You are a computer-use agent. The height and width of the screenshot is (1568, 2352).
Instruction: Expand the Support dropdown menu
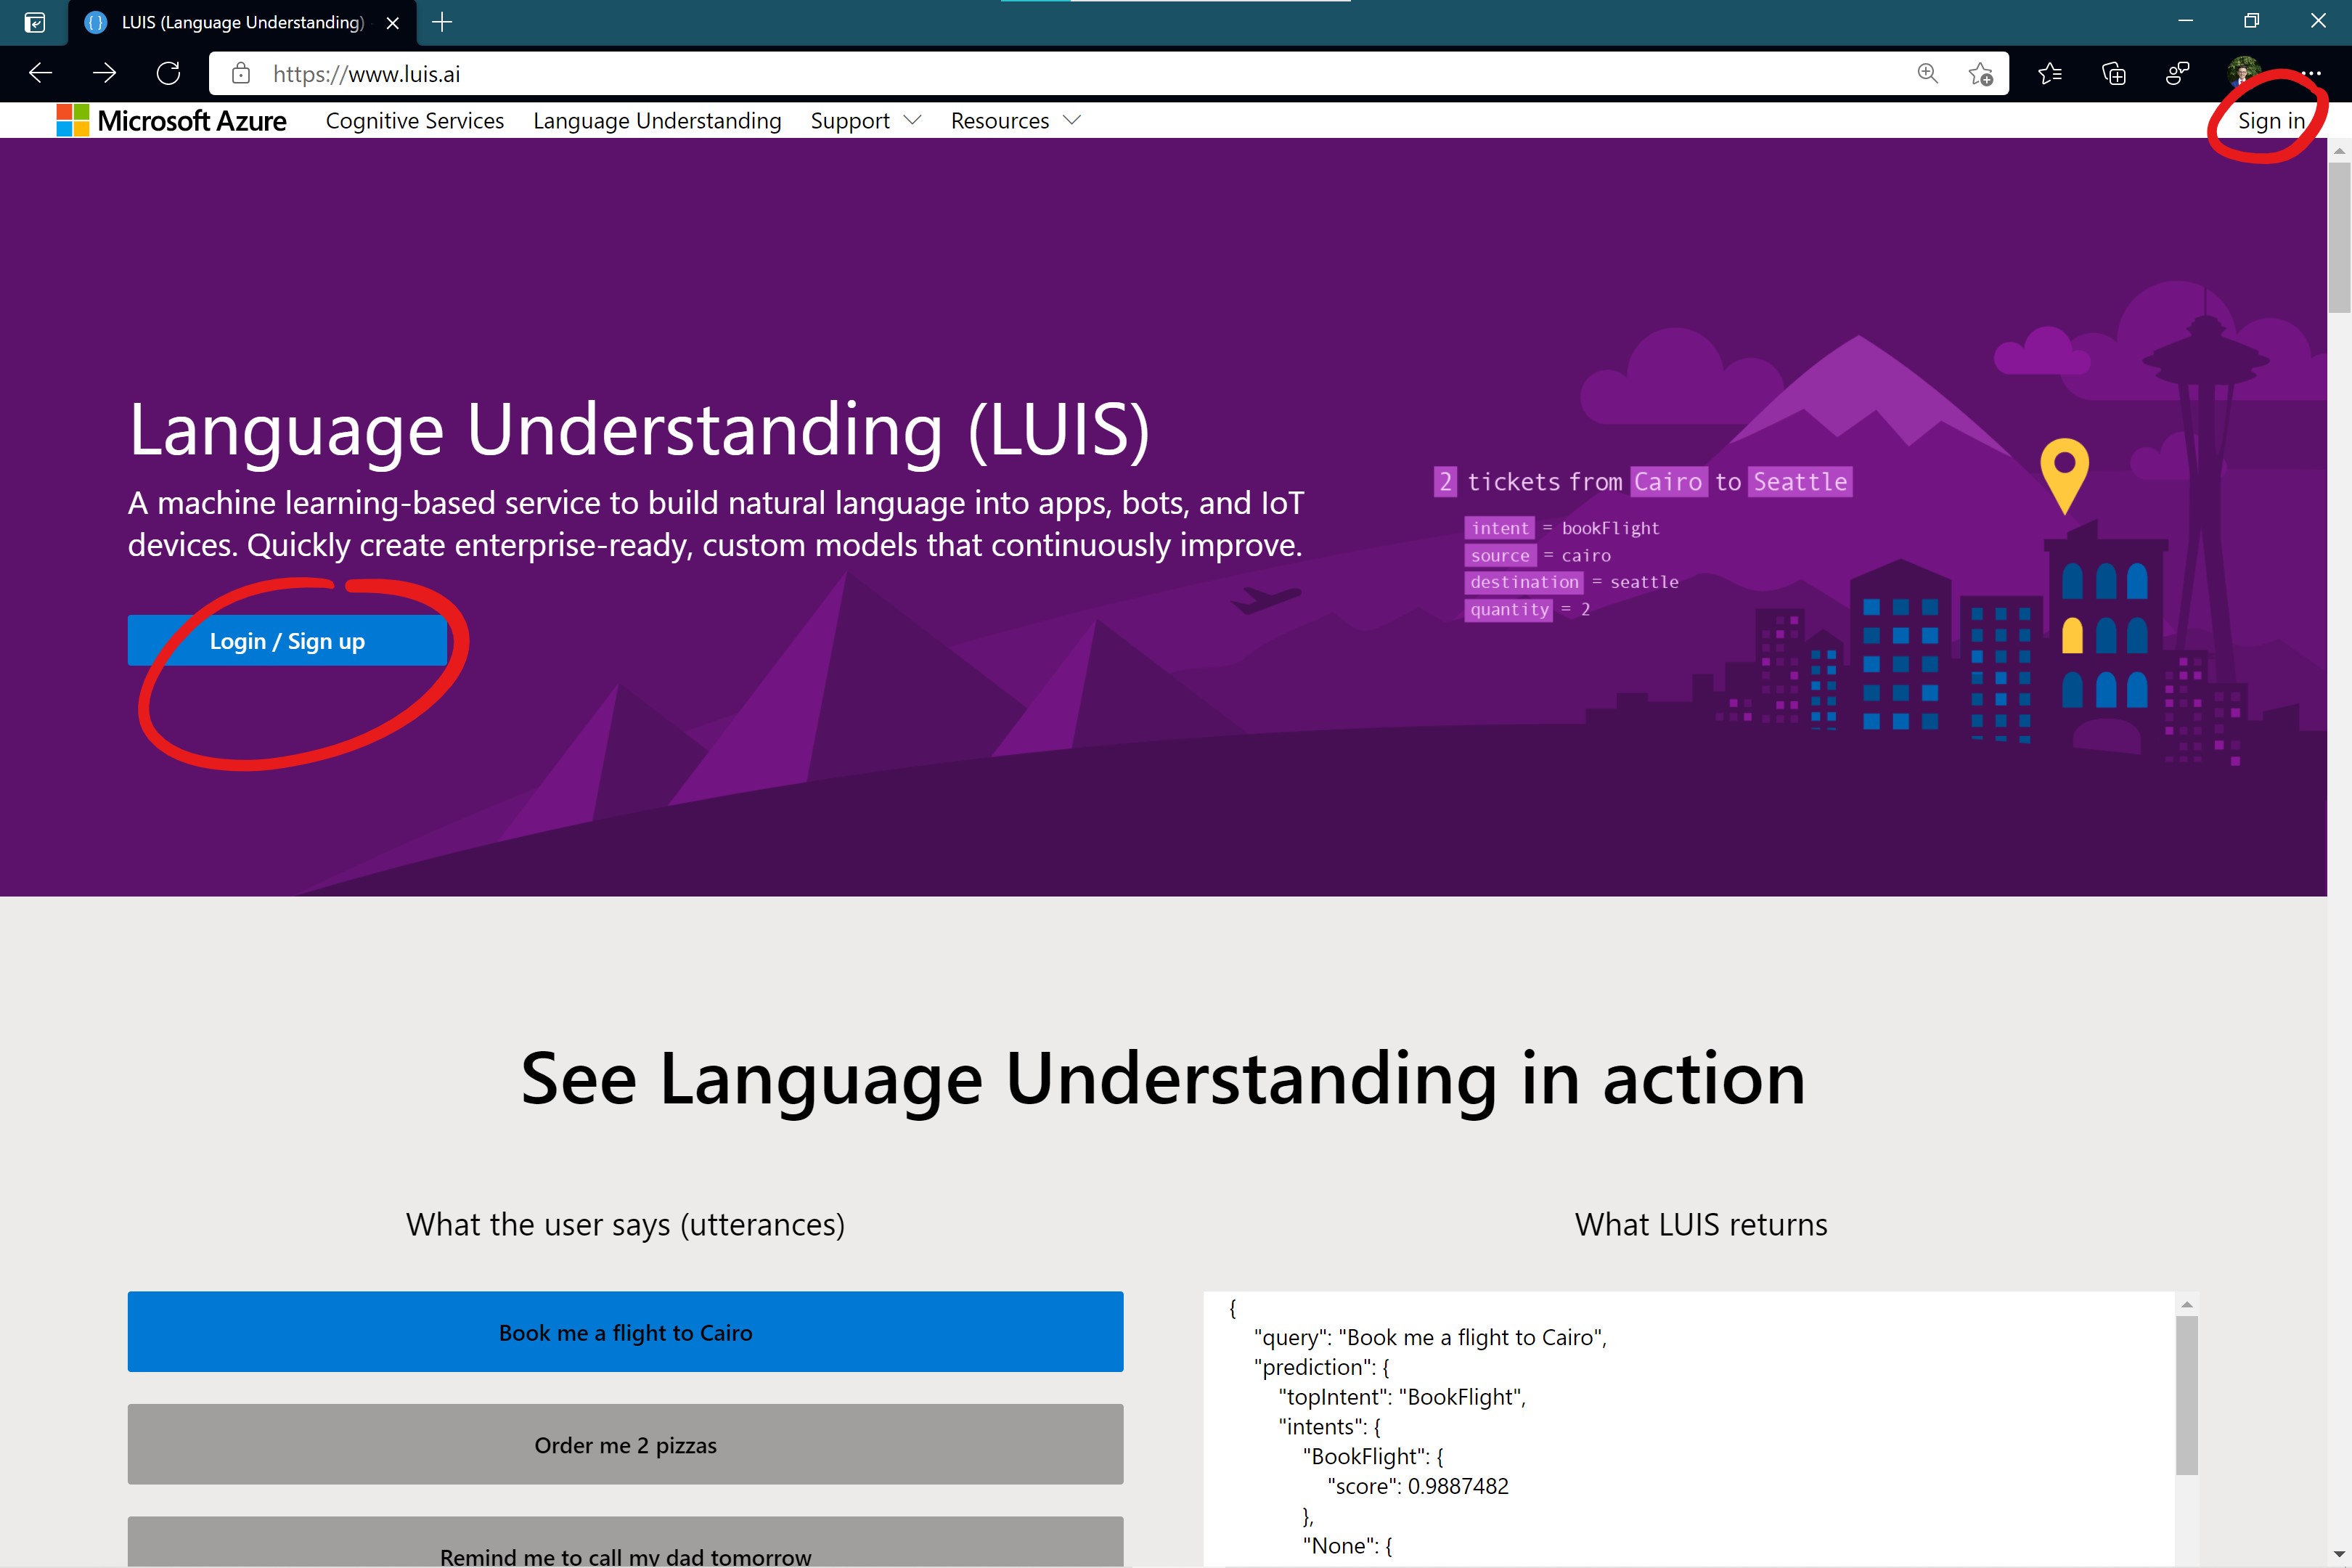(865, 120)
